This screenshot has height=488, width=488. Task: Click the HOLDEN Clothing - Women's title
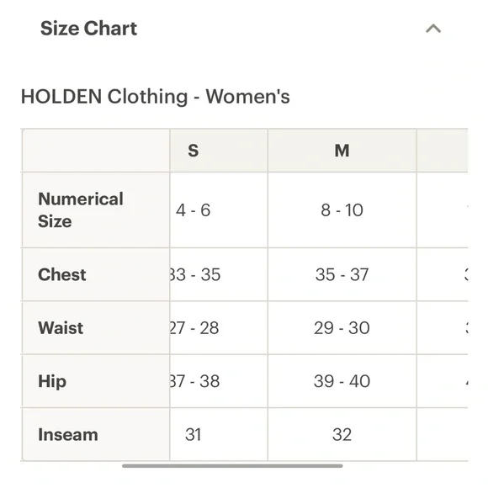tap(156, 96)
